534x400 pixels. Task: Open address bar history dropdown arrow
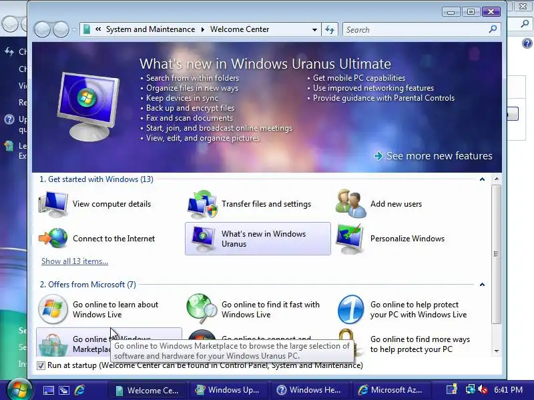click(314, 29)
